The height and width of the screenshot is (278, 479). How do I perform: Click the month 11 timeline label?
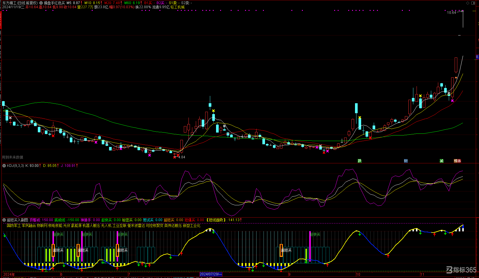coord(422,274)
